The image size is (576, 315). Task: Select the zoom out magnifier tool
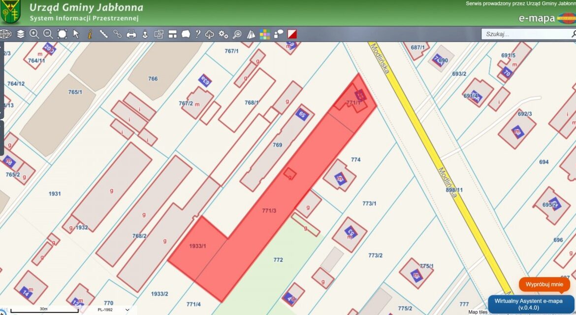(48, 34)
